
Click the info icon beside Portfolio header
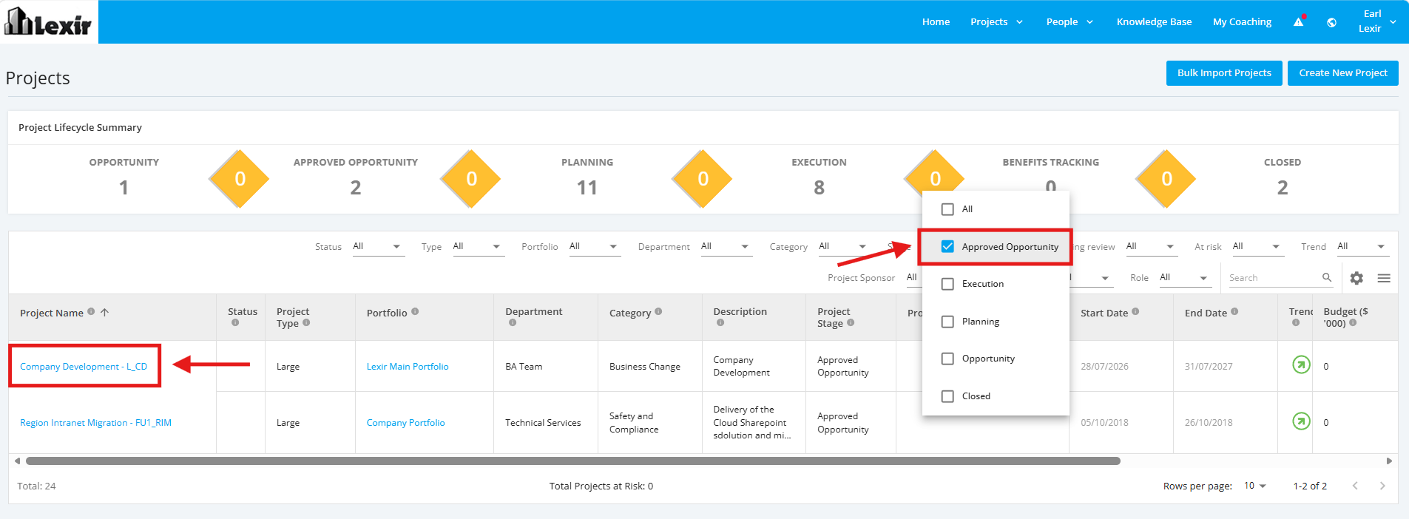[415, 312]
